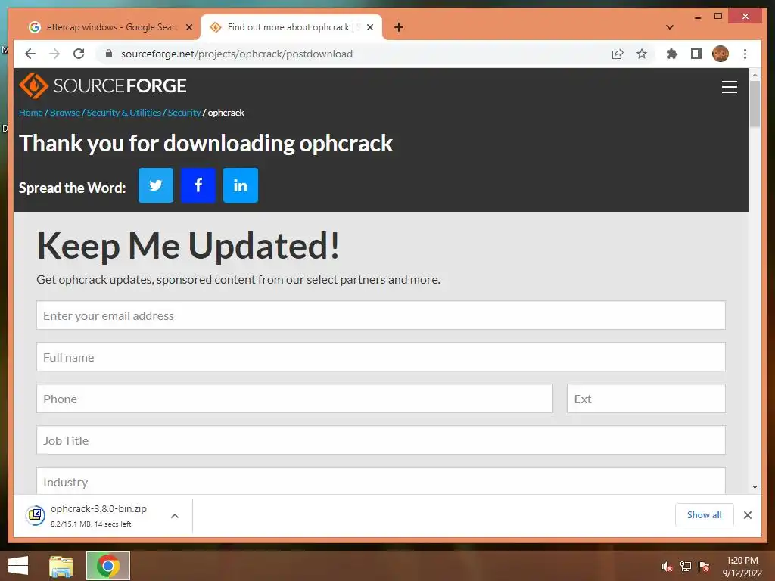Toggle the Chrome side panel
Screen dimensions: 775x581
pos(696,54)
